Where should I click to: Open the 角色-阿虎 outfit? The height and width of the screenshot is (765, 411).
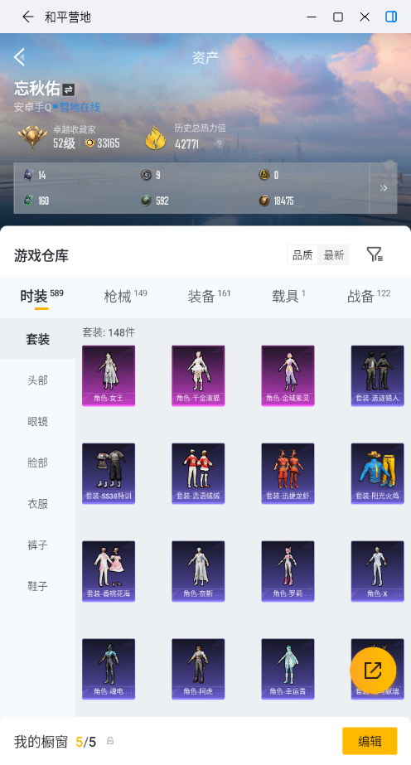tap(198, 670)
